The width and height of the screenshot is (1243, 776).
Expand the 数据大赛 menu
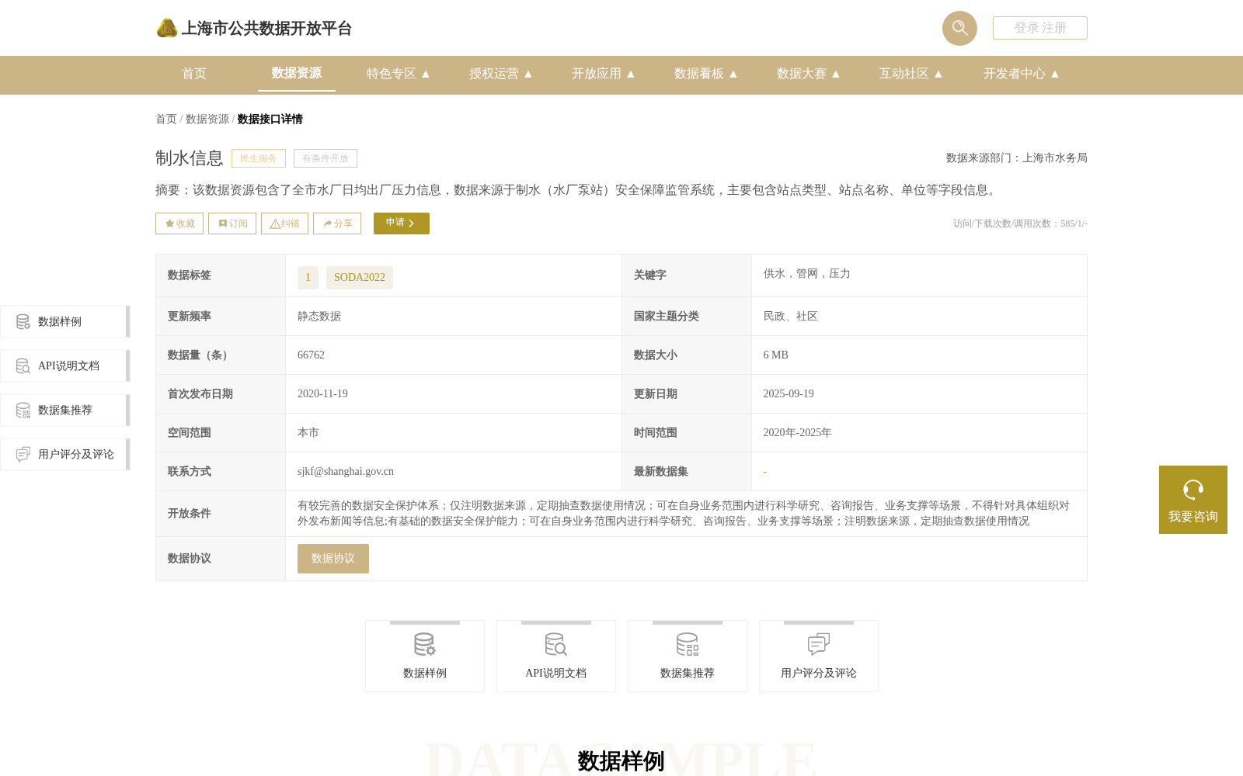[809, 74]
